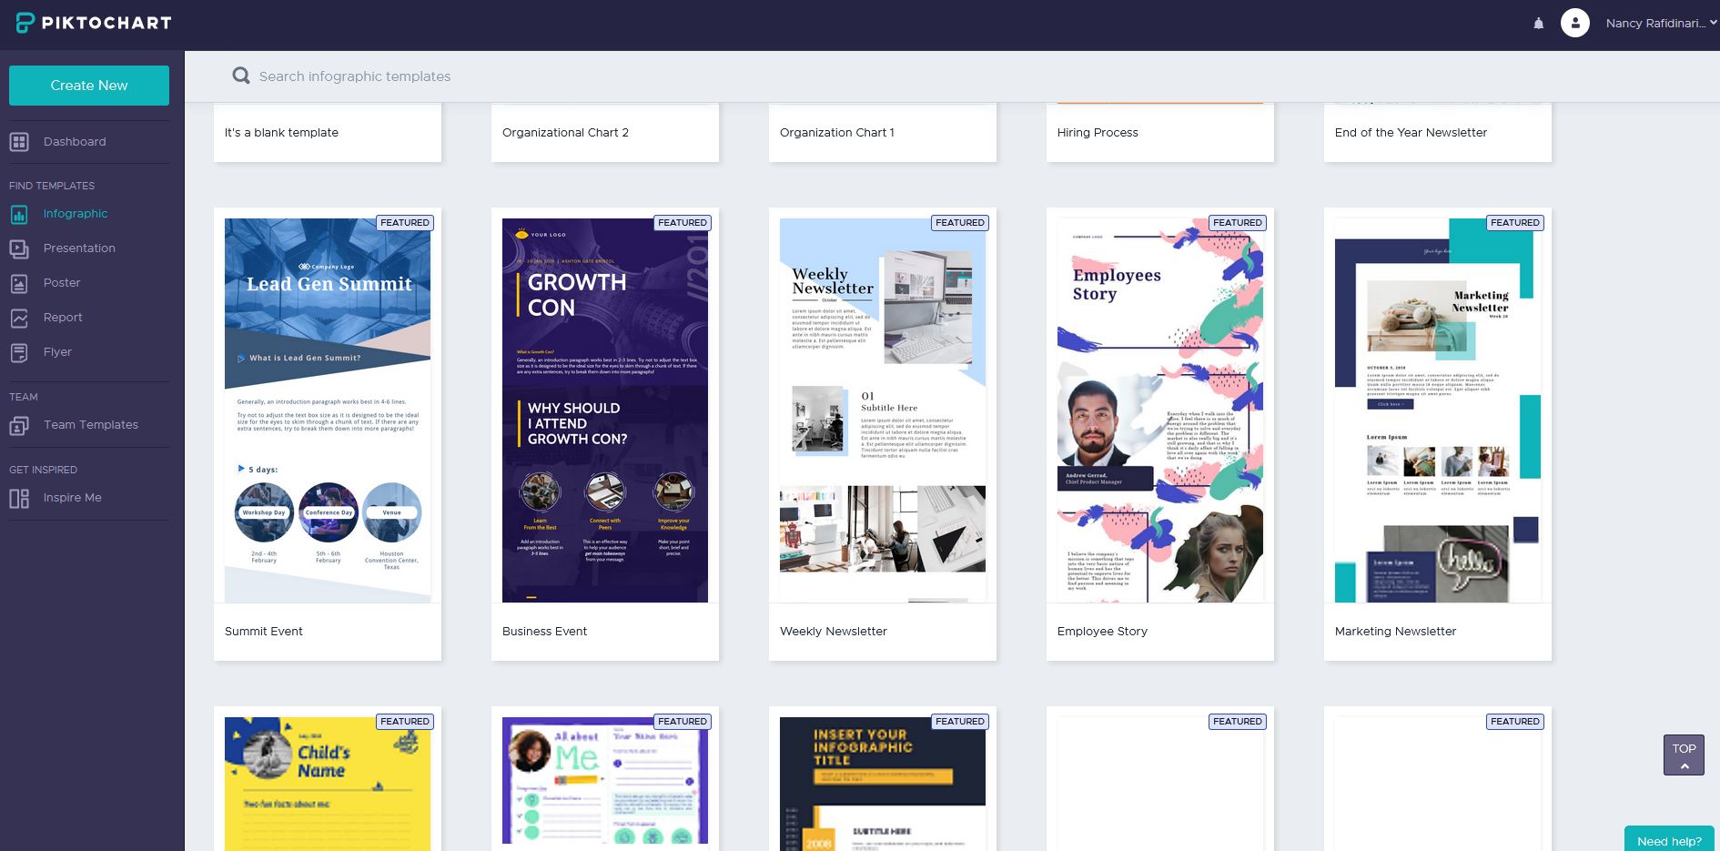Viewport: 1720px width, 851px height.
Task: Open the Dashboard menu item
Action: point(75,142)
